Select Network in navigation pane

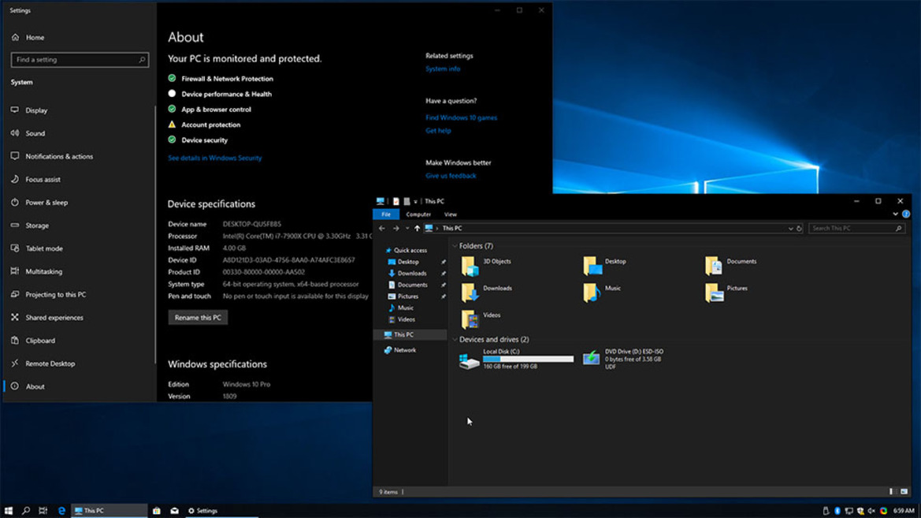click(x=400, y=350)
